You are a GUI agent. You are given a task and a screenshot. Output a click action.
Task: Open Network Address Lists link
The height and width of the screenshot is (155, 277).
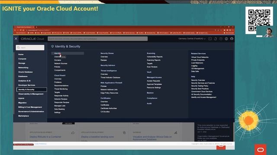pos(109,90)
